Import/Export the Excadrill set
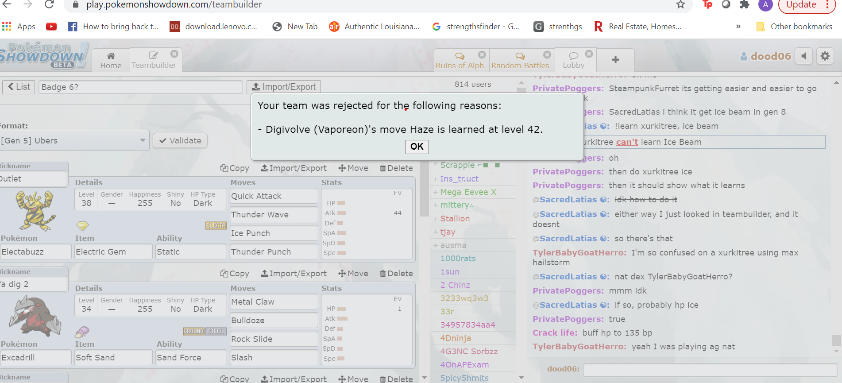 [x=294, y=274]
